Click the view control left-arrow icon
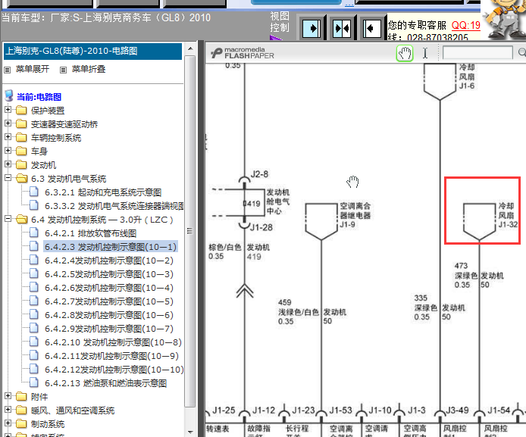Screen dimensions: 526x437 pos(371,28)
